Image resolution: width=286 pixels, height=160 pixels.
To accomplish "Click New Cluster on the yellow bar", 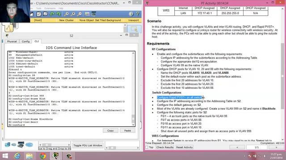I will (x=67, y=20).
